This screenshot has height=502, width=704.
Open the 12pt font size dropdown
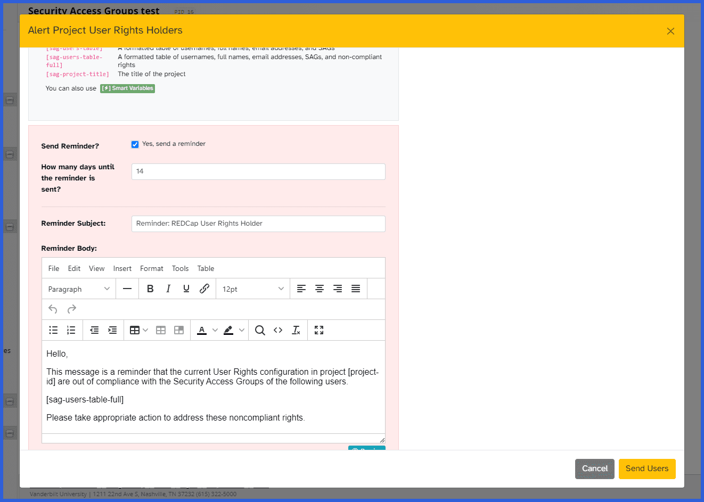(x=253, y=289)
